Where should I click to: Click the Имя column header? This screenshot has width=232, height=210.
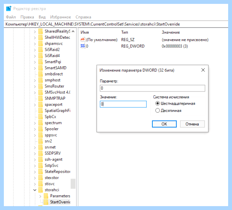(85, 32)
